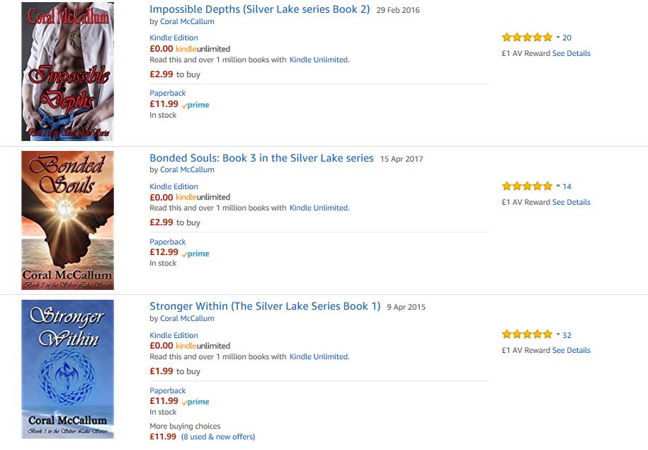Click star rating for Impossible Depths
Viewport: 648px width, 450px height.
pos(527,38)
